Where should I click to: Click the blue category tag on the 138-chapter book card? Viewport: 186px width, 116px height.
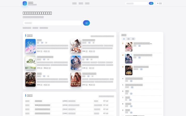(x=87, y=60)
